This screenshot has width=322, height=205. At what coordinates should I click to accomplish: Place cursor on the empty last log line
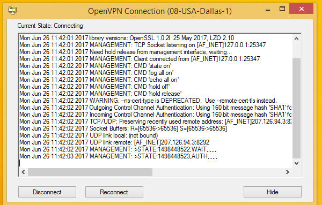(156, 163)
